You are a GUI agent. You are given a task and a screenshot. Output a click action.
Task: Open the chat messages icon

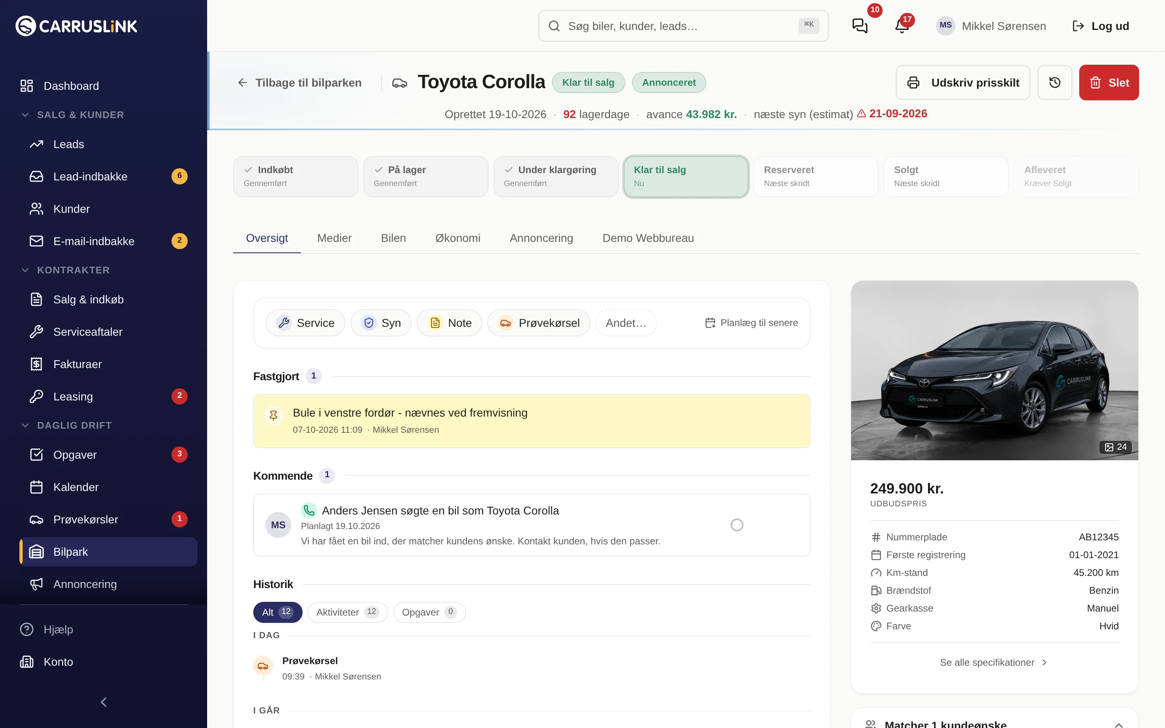[860, 25]
